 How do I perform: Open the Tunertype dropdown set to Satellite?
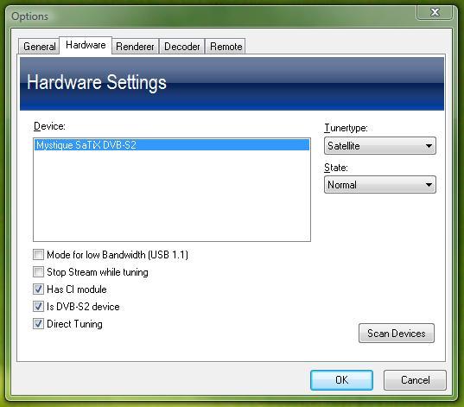[380, 146]
